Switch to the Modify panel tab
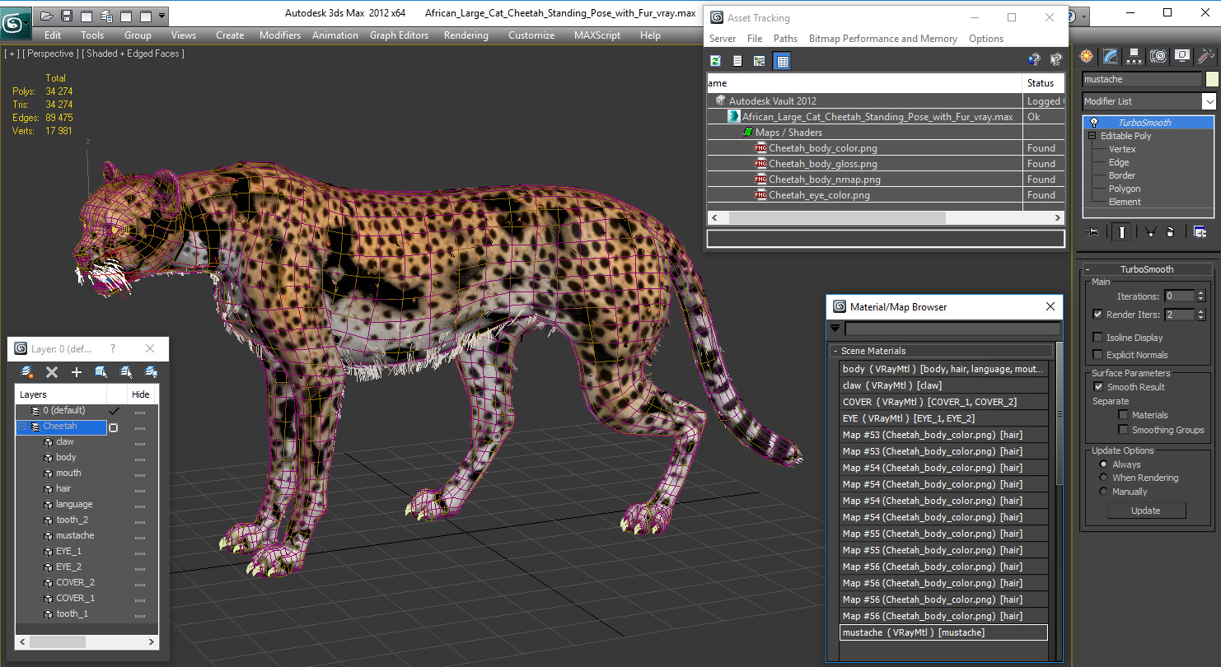Viewport: 1221px width, 667px height. 1111,56
